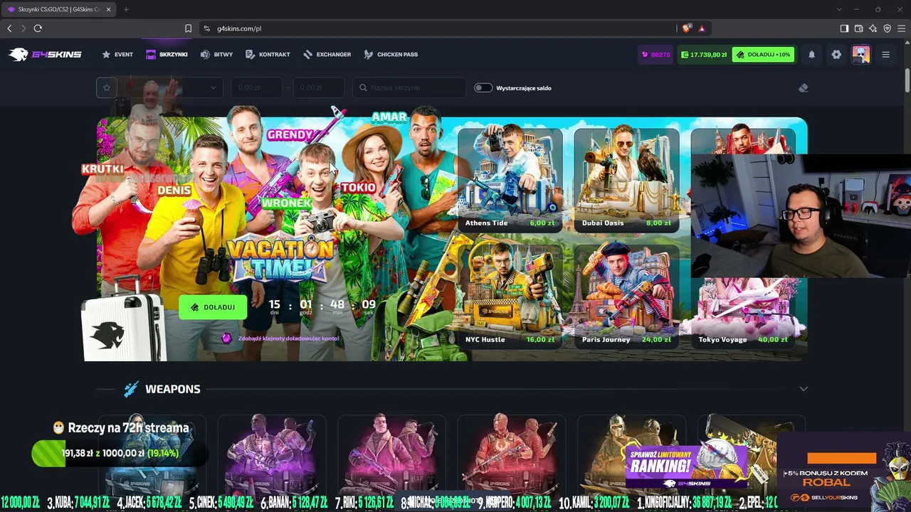Click the green DOŁADUJ +10% button
This screenshot has width=911, height=512.
coord(763,55)
